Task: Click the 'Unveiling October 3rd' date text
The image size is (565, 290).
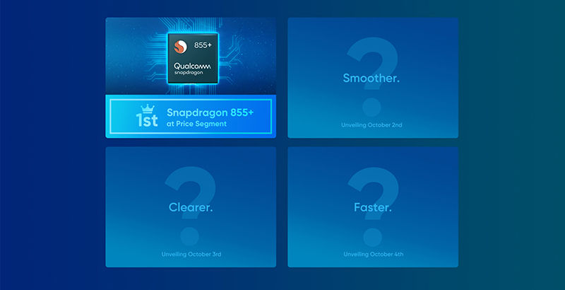Action: pos(191,253)
